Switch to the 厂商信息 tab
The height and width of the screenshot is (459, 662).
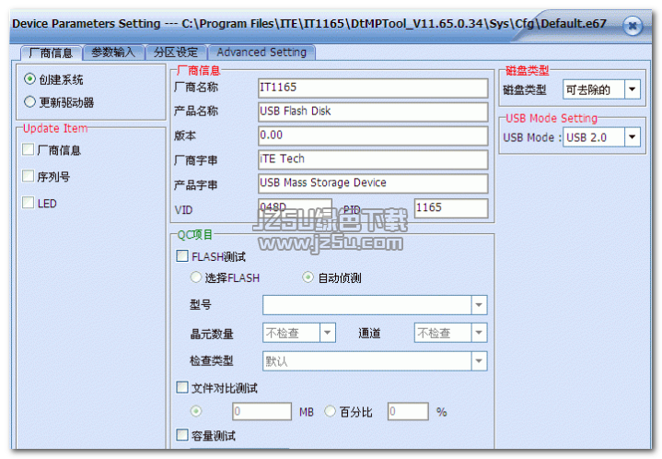(x=51, y=53)
